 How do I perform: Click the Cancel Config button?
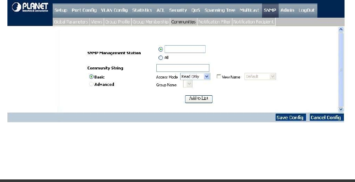[326, 117]
